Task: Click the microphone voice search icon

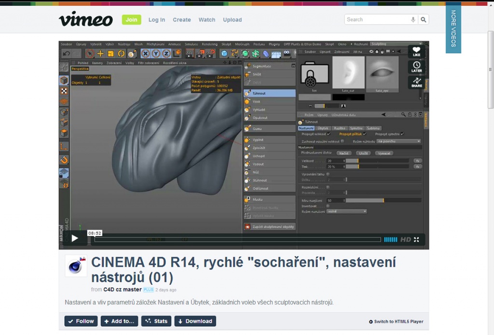Action: tap(413, 19)
